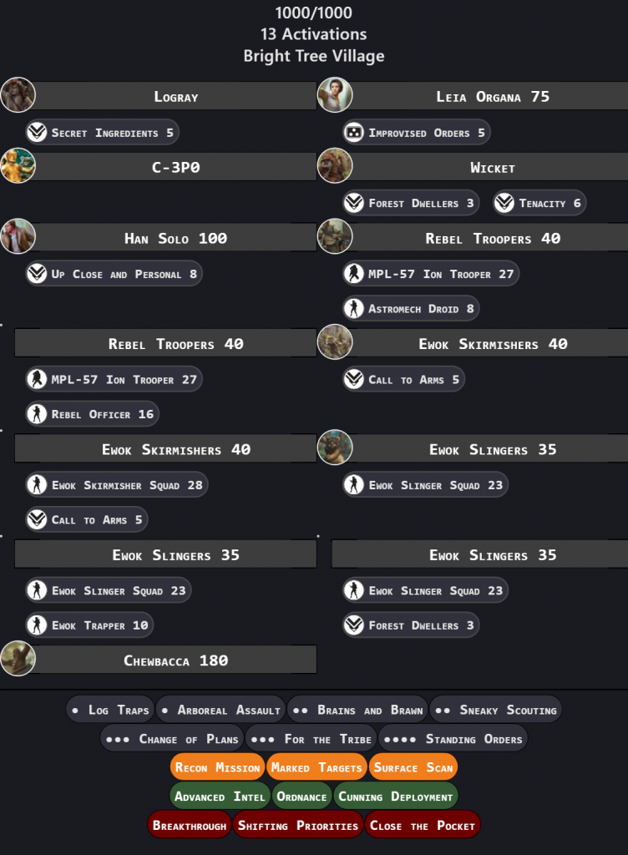Click Chewbacca's portrait icon
The width and height of the screenshot is (628, 855).
click(18, 659)
